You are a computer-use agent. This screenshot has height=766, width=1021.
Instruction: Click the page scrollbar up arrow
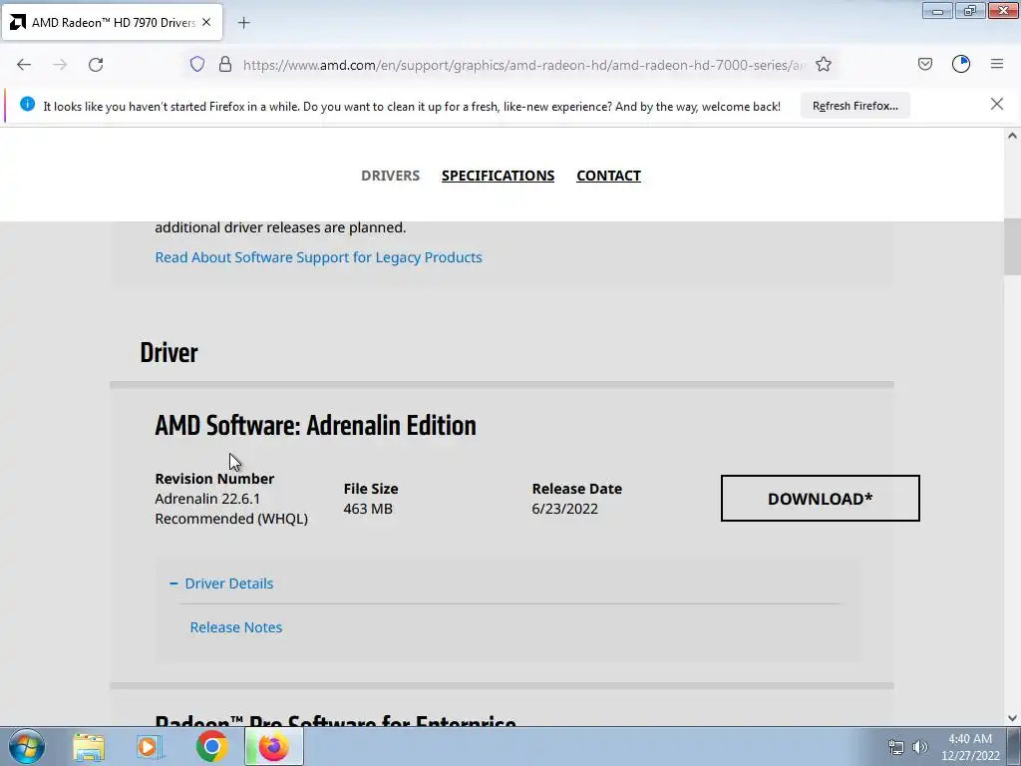coord(1012,136)
